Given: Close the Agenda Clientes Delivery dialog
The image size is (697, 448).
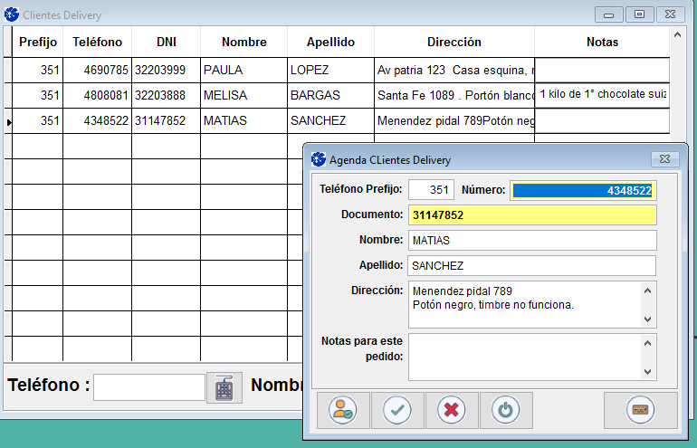Looking at the screenshot, I should coord(664,159).
